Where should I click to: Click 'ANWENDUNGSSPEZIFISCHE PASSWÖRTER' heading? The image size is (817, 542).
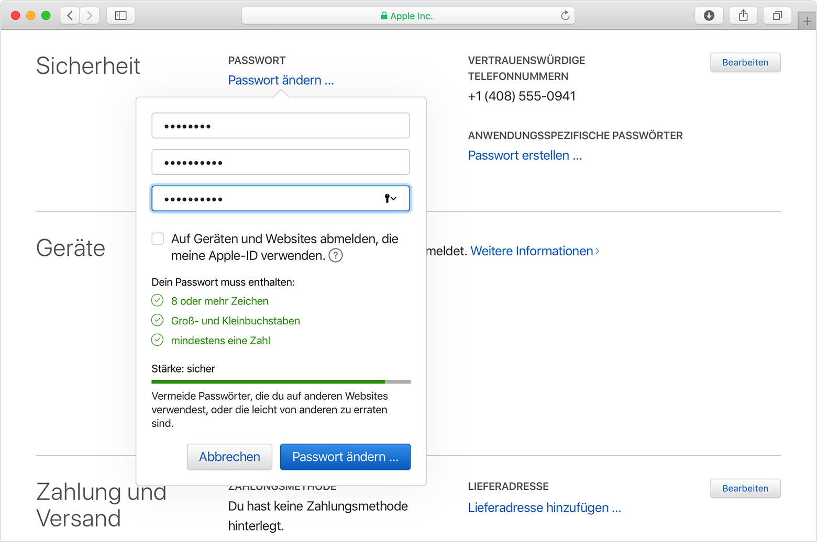pos(576,136)
